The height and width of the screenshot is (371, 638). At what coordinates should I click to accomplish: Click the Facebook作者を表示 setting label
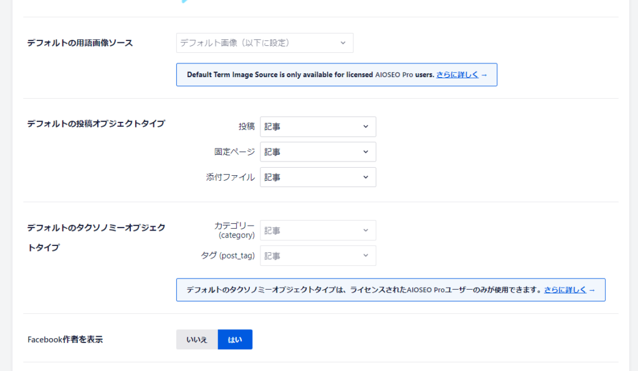click(65, 339)
